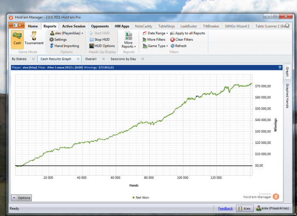Click the Winnings $72 853,61 text

click(99, 67)
